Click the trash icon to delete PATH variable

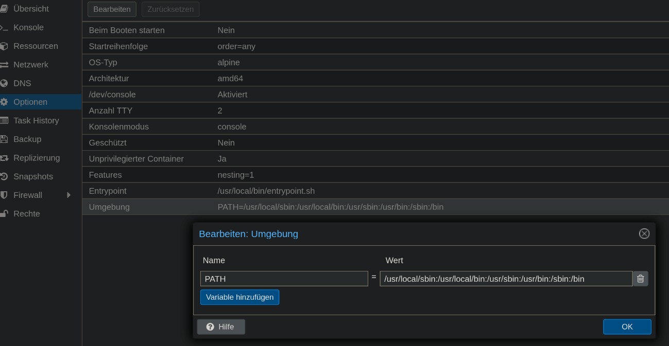point(640,279)
